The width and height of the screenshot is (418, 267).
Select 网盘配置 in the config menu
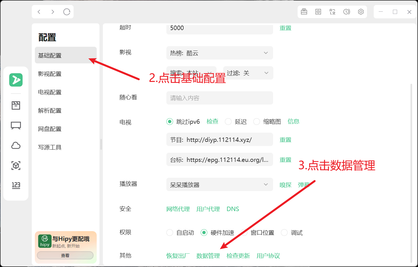point(66,129)
